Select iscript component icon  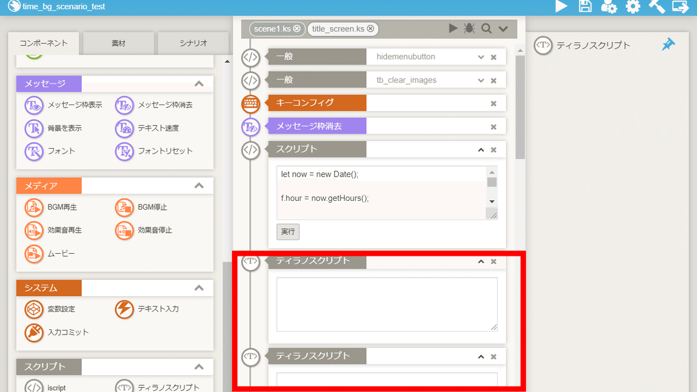click(x=34, y=387)
